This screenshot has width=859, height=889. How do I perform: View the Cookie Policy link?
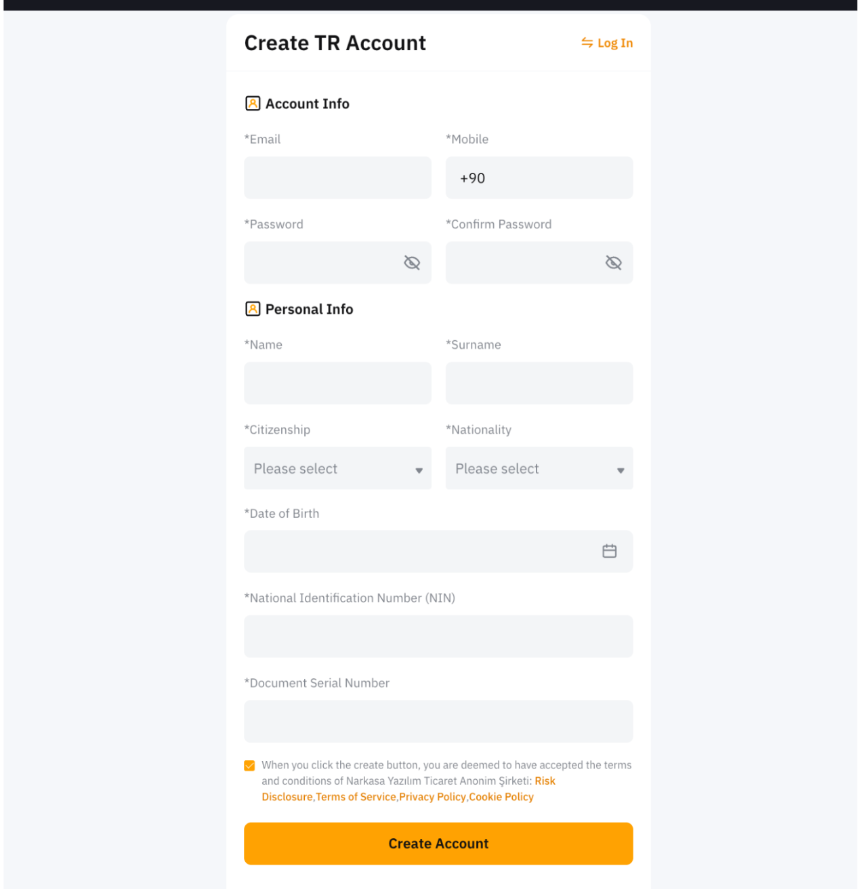pyautogui.click(x=501, y=797)
